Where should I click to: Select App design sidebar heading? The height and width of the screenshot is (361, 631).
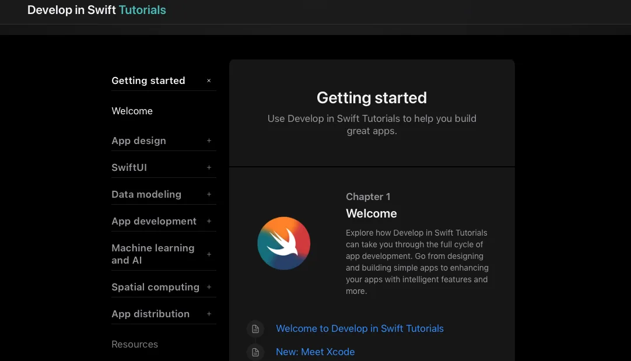click(x=138, y=141)
